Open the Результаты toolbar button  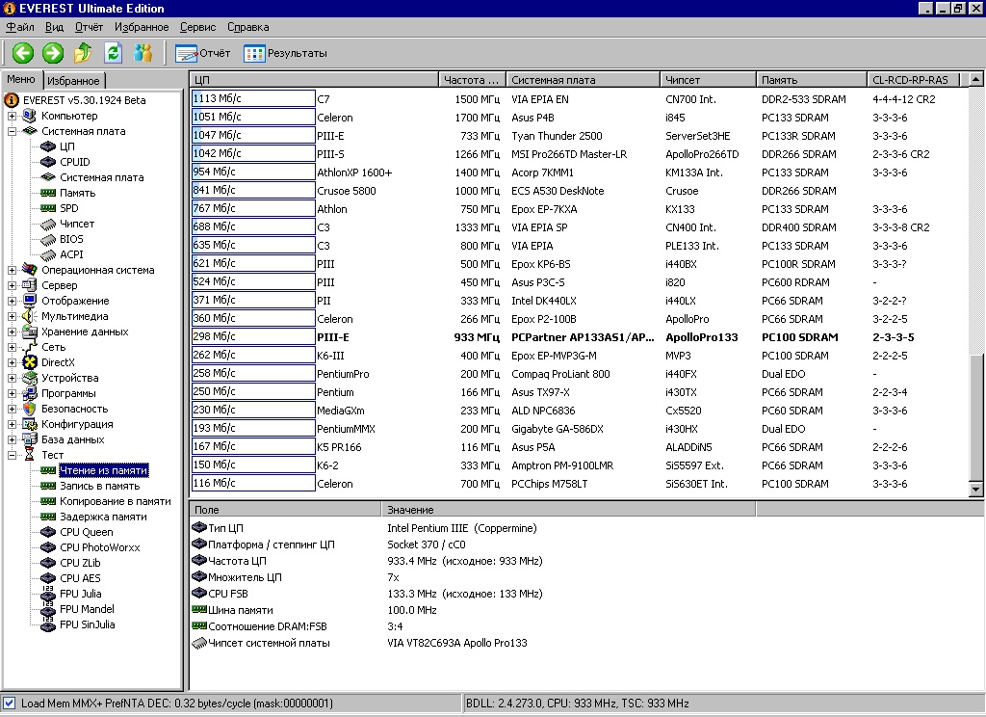point(286,53)
